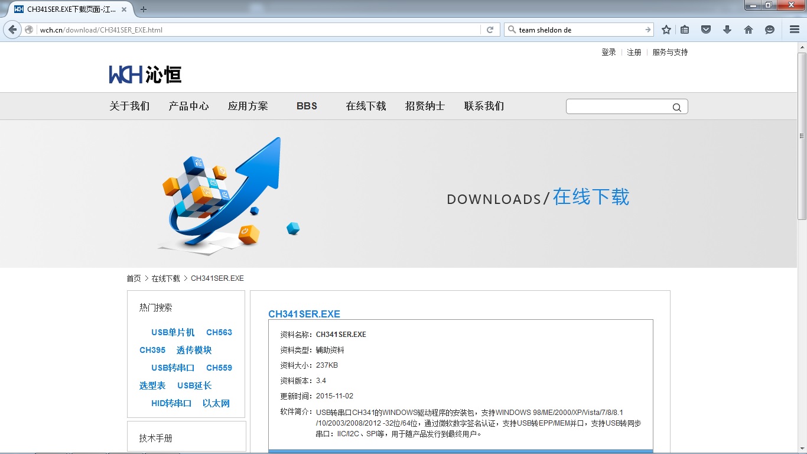
Task: Open the BBS menu item
Action: [307, 106]
